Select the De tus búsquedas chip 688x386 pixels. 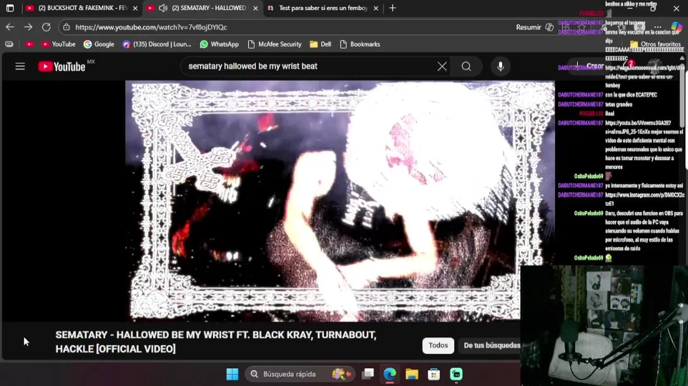tap(491, 345)
